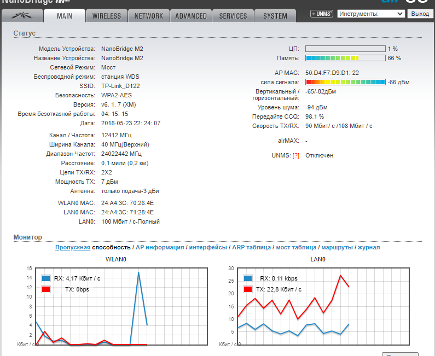This screenshot has width=435, height=356.
Task: Switch to the NETWORK tab
Action: coord(149,16)
